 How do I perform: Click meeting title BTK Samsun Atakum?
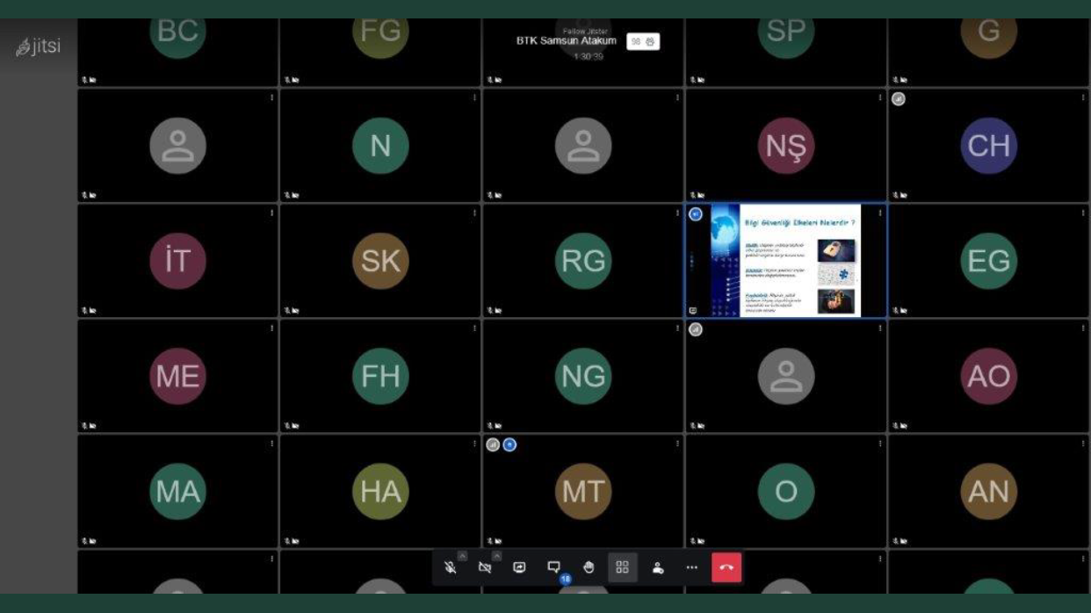coord(567,41)
